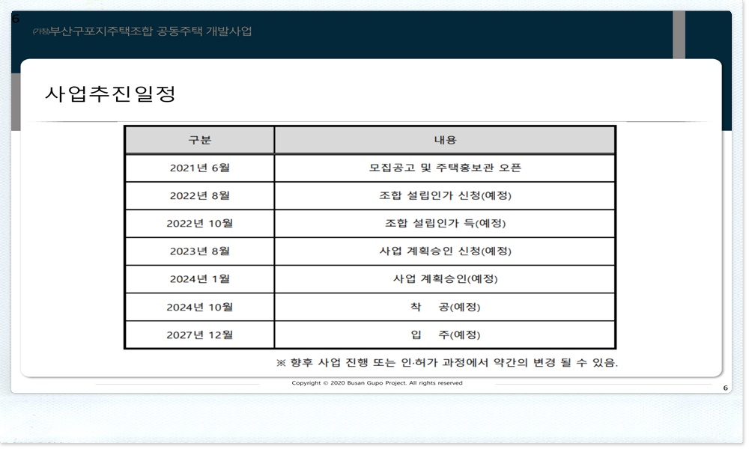
Task: Click the Copyright 2020 Busan Gupo Project line
Action: pyautogui.click(x=377, y=382)
